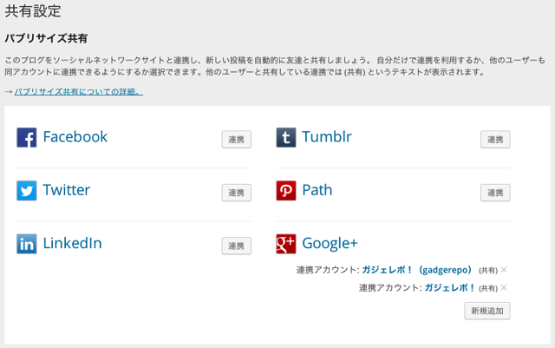This screenshot has height=348, width=555.
Task: Connect Facebook with its 連携 button
Action: pyautogui.click(x=237, y=139)
